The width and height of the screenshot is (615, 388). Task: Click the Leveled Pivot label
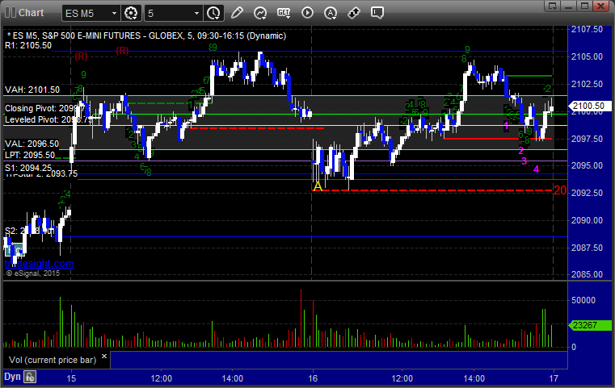click(48, 119)
